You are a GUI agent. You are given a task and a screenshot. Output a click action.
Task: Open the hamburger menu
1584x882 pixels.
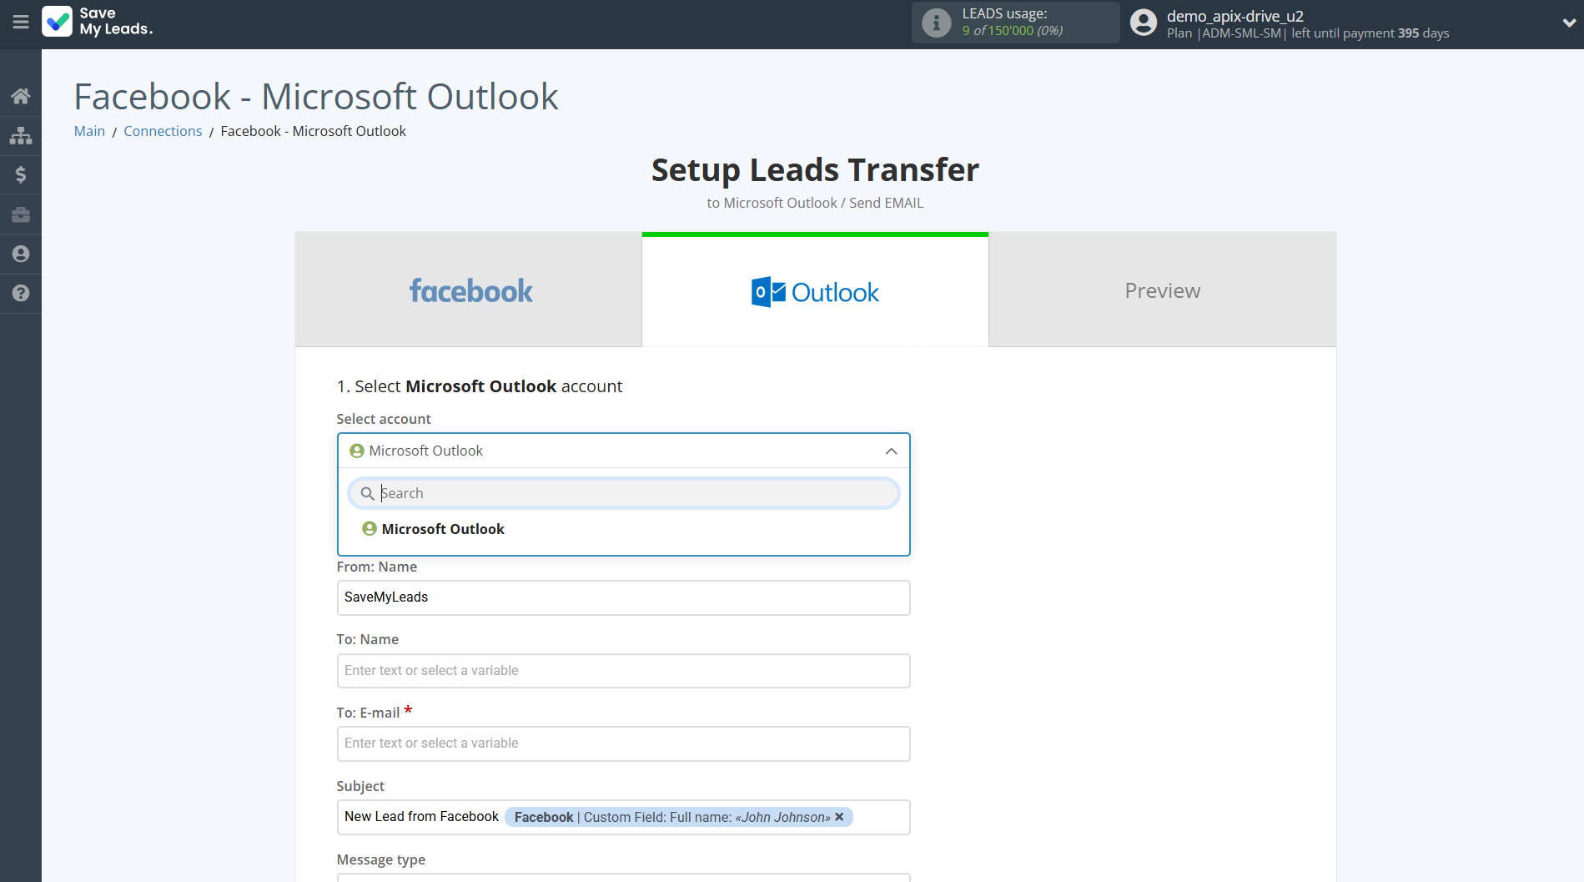pos(20,23)
